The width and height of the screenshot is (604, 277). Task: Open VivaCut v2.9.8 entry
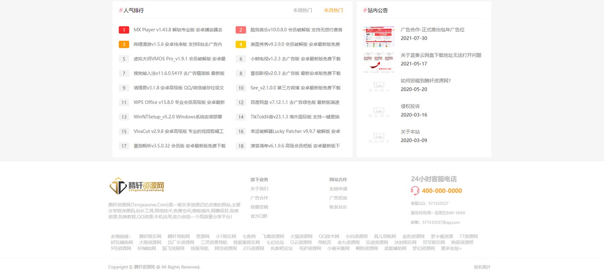pos(179,131)
